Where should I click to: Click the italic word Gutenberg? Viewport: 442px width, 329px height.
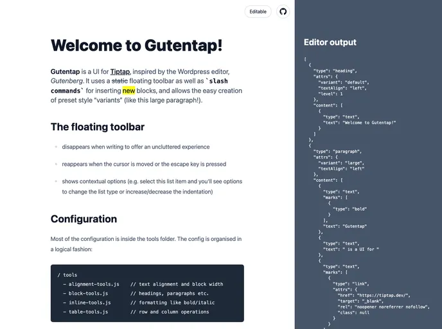67,81
